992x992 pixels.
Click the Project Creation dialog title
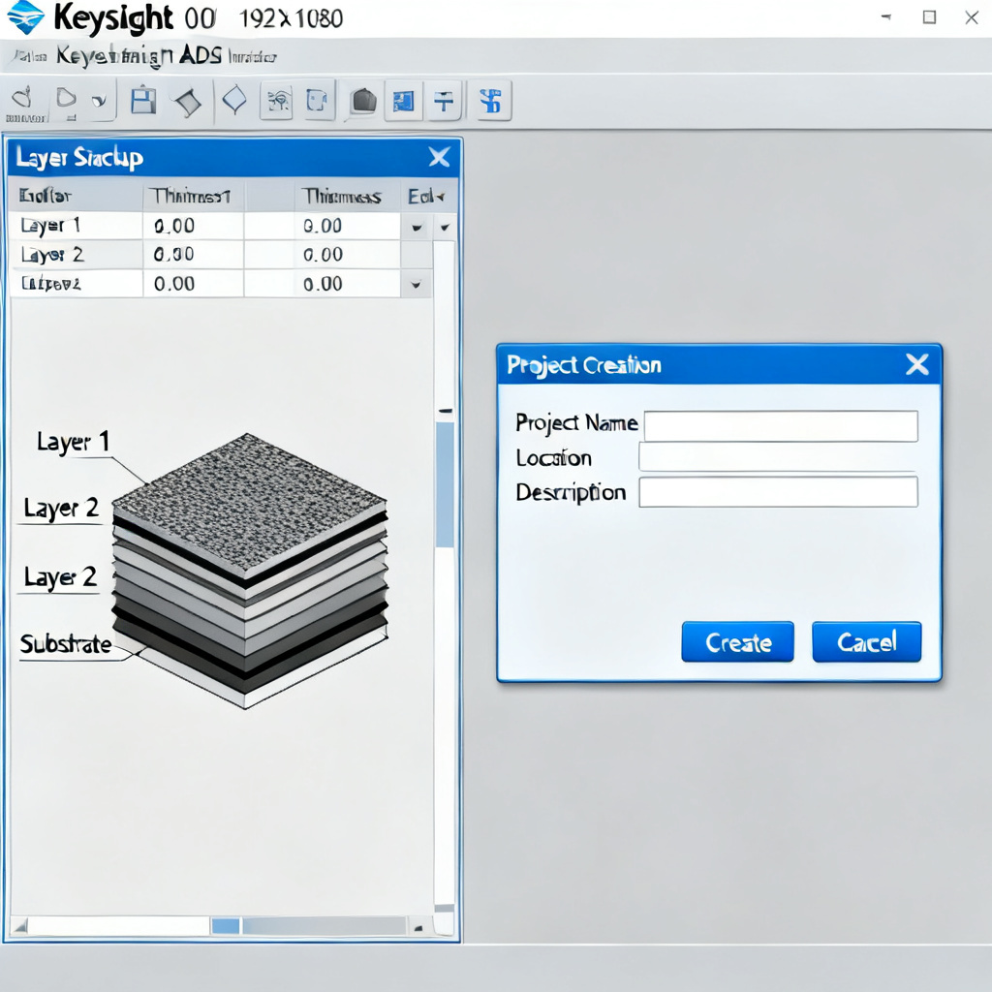pos(584,365)
